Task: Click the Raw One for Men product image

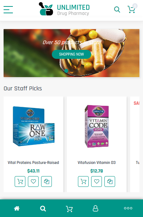Action: pyautogui.click(x=34, y=126)
